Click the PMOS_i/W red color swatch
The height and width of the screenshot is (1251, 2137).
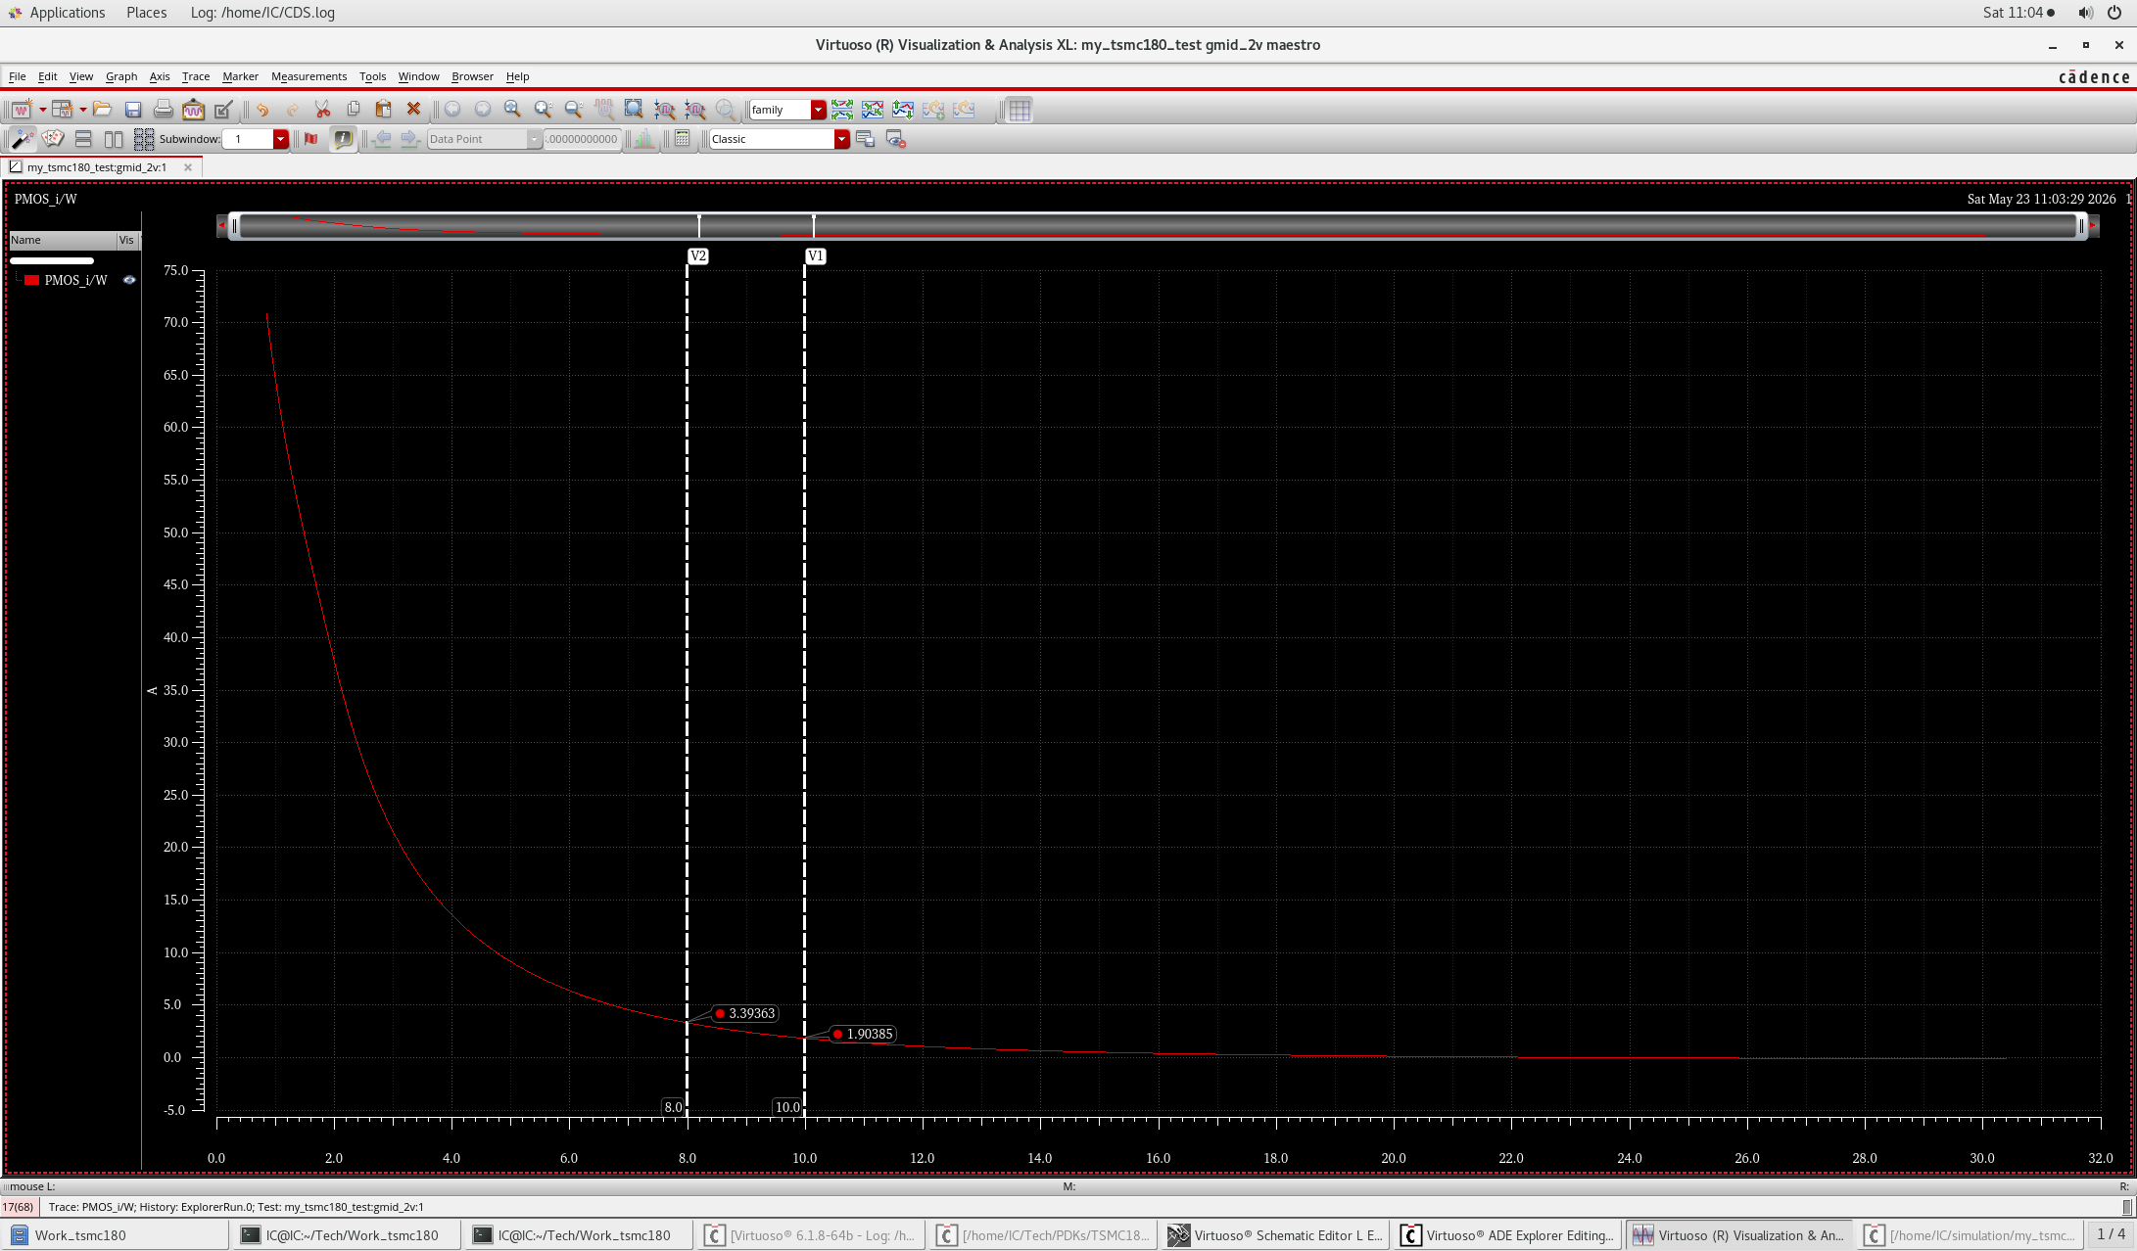click(x=32, y=280)
